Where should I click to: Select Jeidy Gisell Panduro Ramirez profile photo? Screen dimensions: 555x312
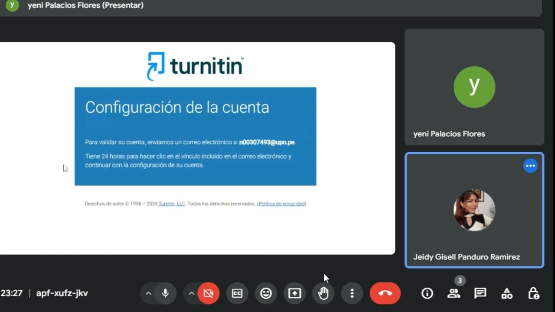474,210
